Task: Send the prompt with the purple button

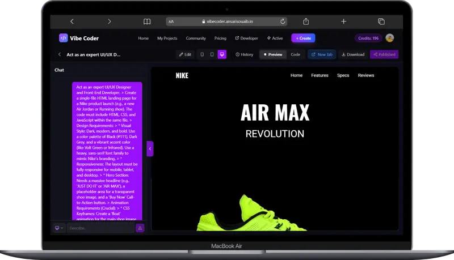Action: 140,228
